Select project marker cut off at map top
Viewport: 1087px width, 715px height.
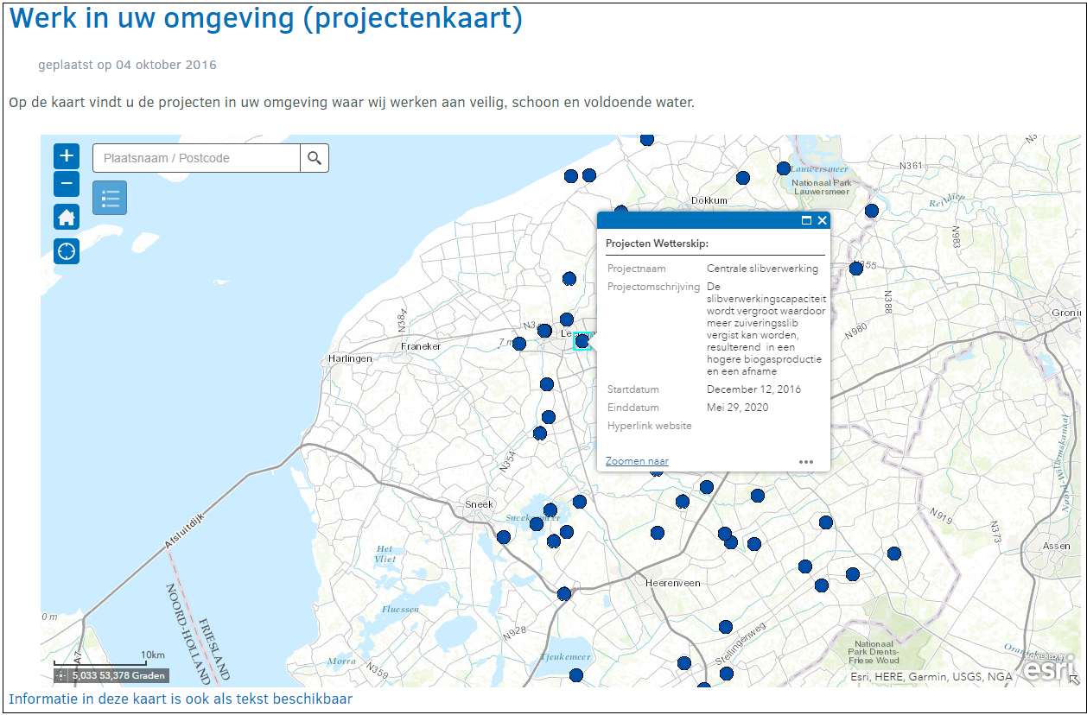click(x=646, y=138)
